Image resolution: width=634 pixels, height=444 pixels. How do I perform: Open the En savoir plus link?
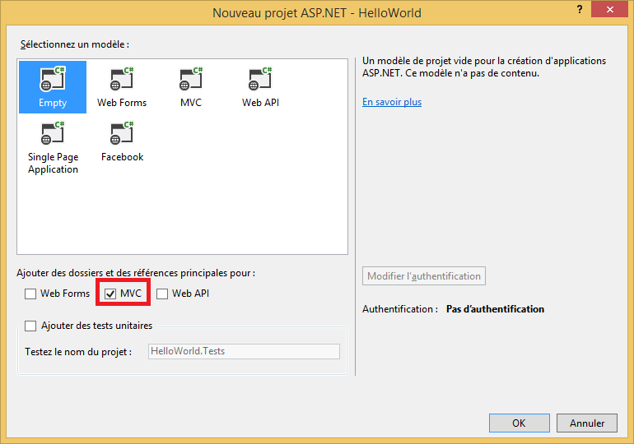[x=392, y=102]
